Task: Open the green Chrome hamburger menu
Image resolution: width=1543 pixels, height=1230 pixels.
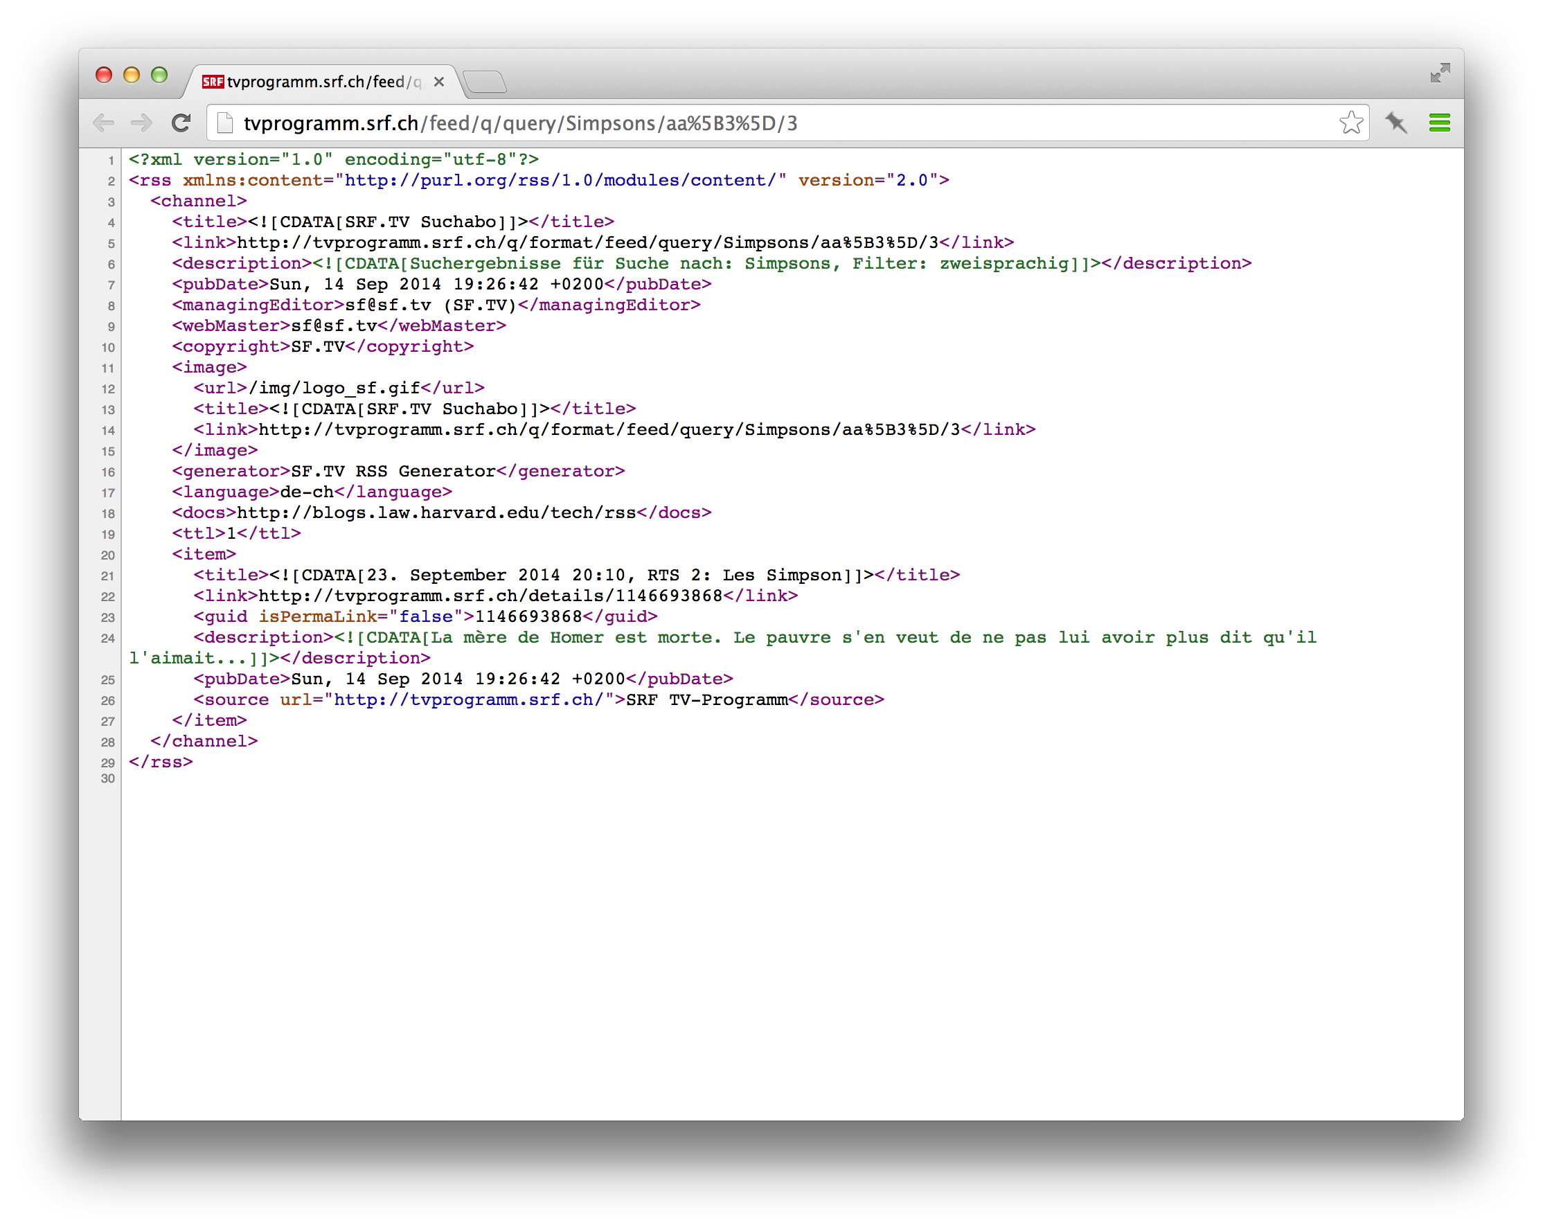Action: click(1439, 123)
